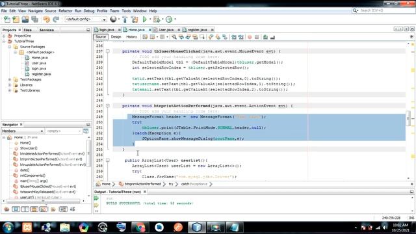Click the Undo toolbar icon

tap(47, 19)
